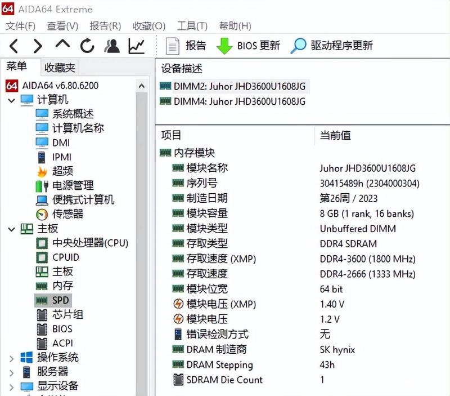This screenshot has height=396, width=450.
Task: Select SPD item in tree
Action: pos(53,300)
